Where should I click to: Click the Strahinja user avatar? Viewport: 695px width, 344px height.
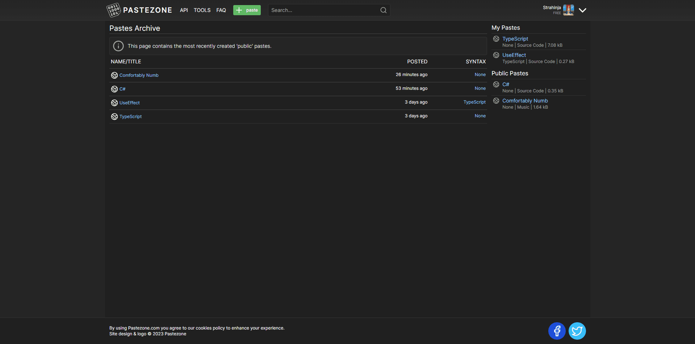point(569,10)
